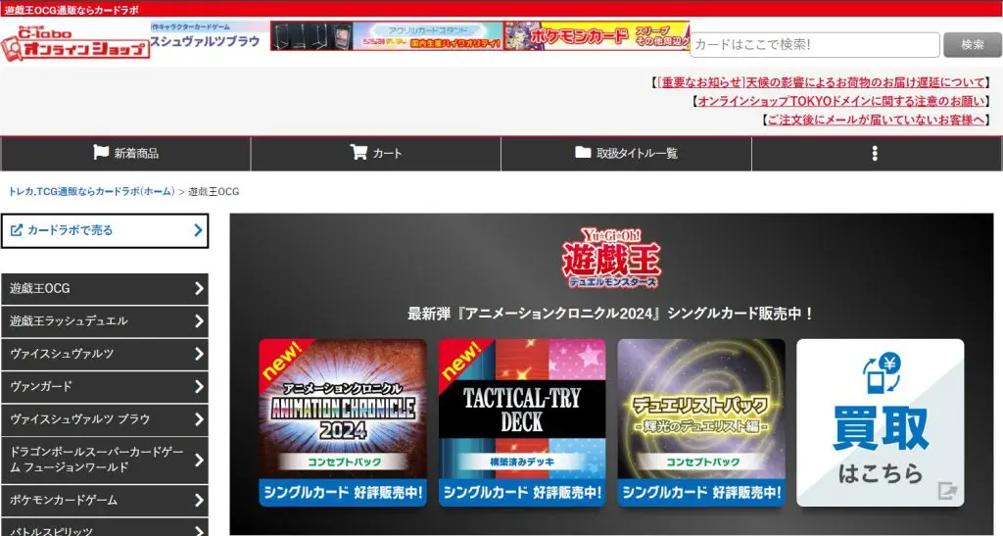Expand ヴァイスシュヴァルツ chevron
This screenshot has width=1003, height=536.
[x=199, y=354]
